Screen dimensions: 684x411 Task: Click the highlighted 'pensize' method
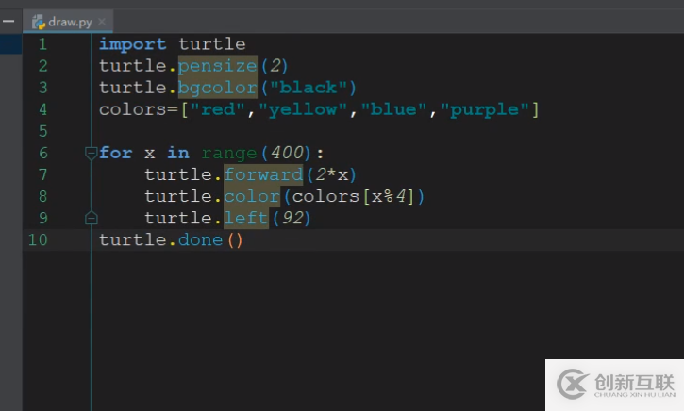point(218,66)
